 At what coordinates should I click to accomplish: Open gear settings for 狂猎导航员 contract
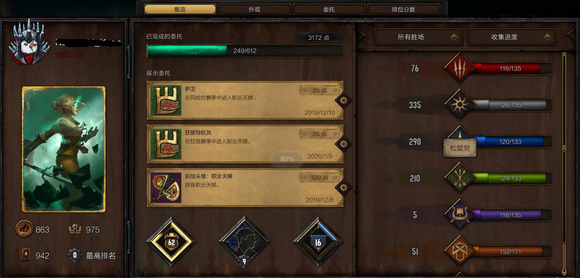[343, 144]
